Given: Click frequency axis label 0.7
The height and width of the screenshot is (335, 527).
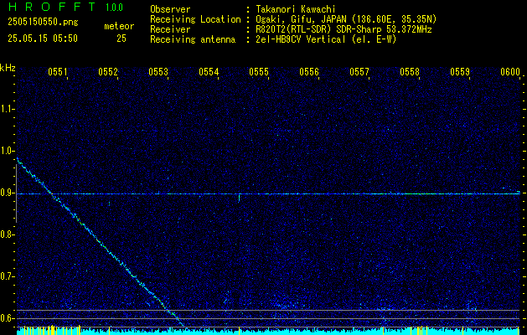Looking at the screenshot, I should [7, 276].
